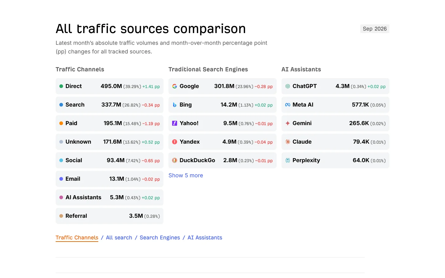445x278 pixels.
Task: Click the purple dot beside Email
Action: pos(61,179)
